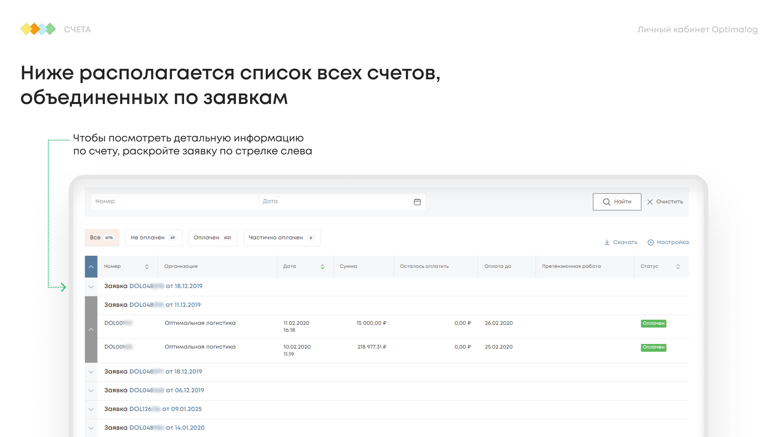Focus the Номер search field
777x437 pixels.
174,202
